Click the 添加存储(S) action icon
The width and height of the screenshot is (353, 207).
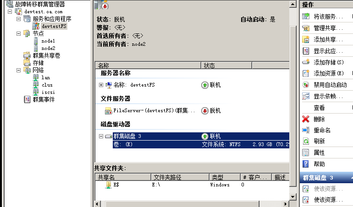pos(306,62)
